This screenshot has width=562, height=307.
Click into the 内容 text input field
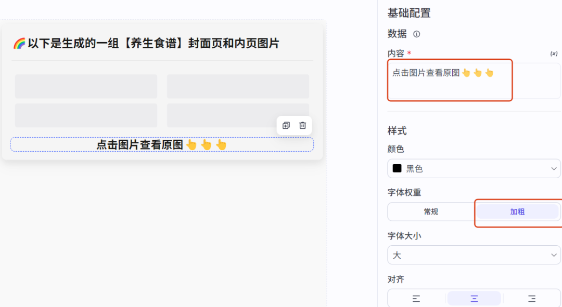pyautogui.click(x=474, y=81)
